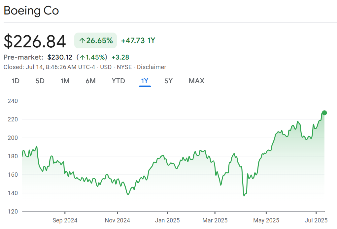Switch to the 6M range tab

tap(90, 81)
